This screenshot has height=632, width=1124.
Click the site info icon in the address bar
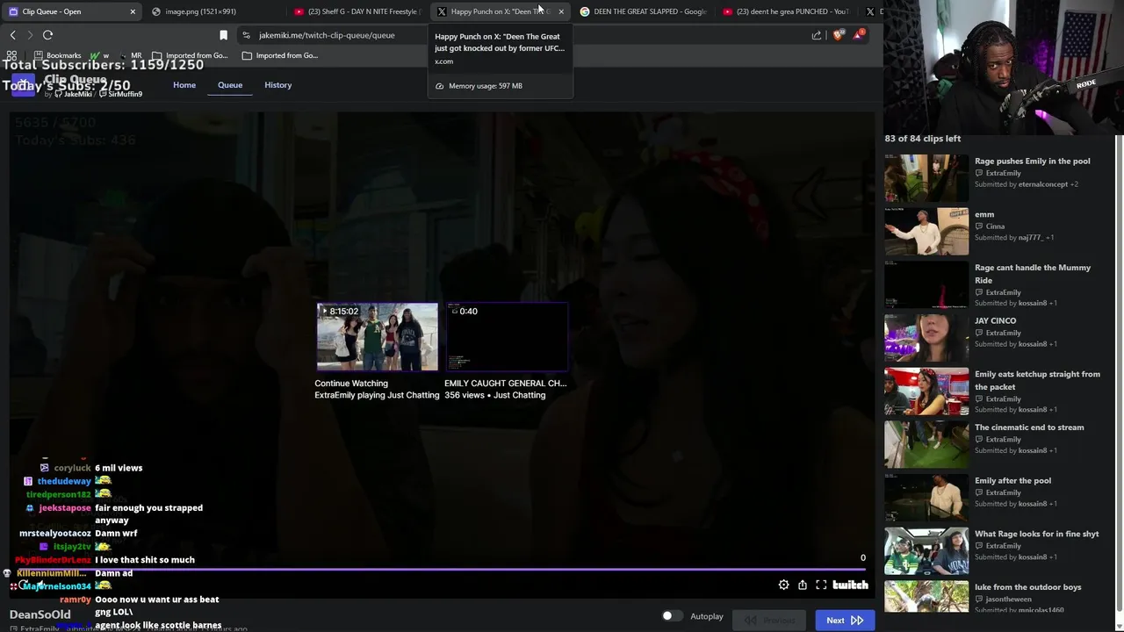[x=246, y=35]
